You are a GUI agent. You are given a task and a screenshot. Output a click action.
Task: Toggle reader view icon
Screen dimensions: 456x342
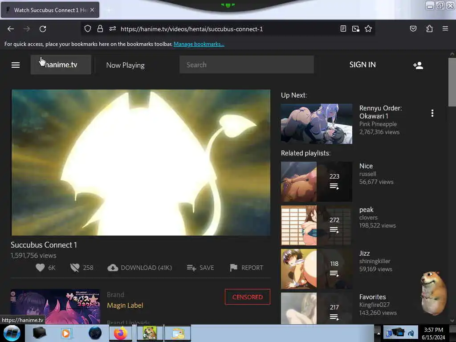coord(343,29)
